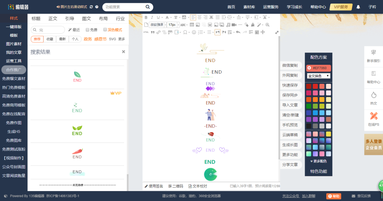This screenshot has height=201, width=383.
Task: Open the 一键排版 sidebar item
Action: point(14,27)
